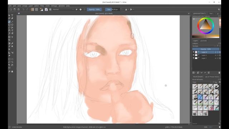229x129 pixels.
Task: Select the Shape Select arrow tool
Action: [x=9, y=15]
